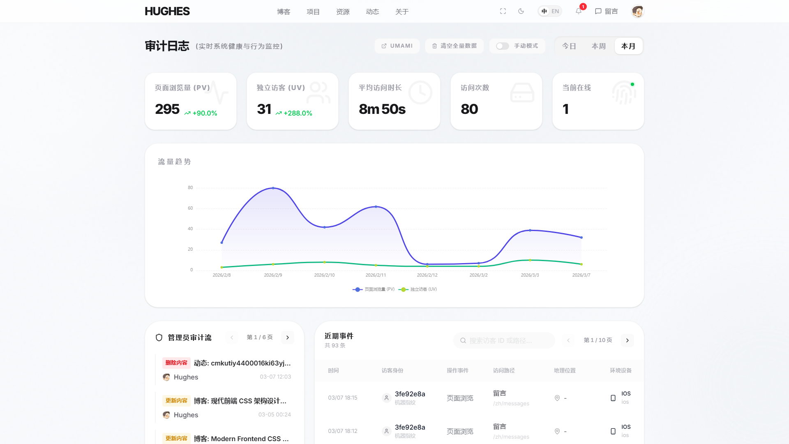Go to next page of 近期事件
789x444 pixels.
627,340
